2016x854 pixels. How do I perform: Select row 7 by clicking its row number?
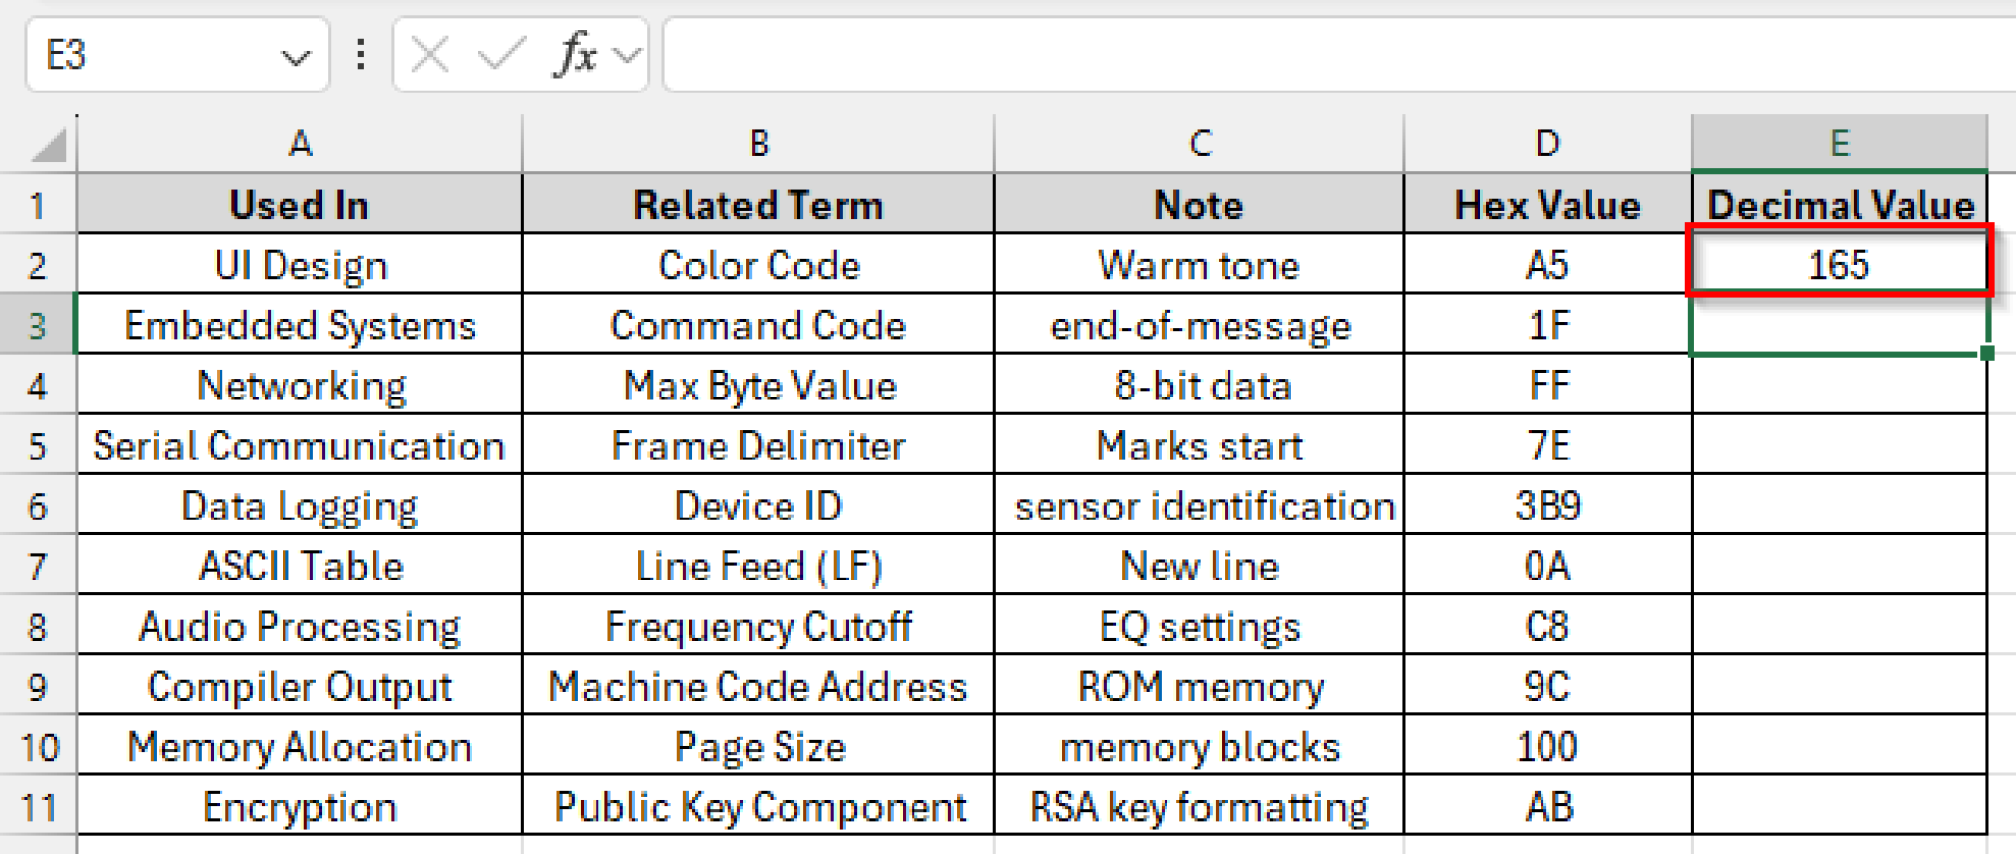point(37,566)
